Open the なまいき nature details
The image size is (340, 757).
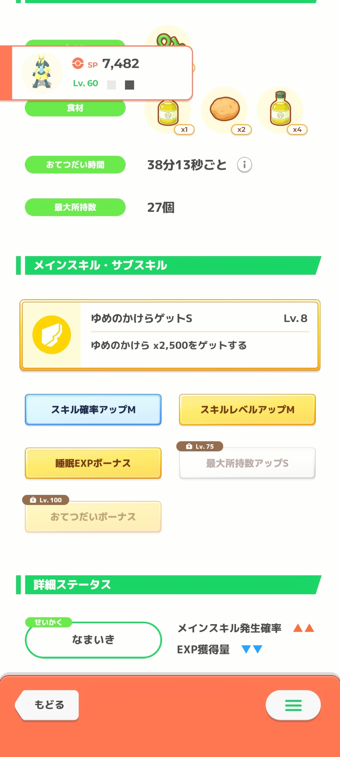pos(93,640)
